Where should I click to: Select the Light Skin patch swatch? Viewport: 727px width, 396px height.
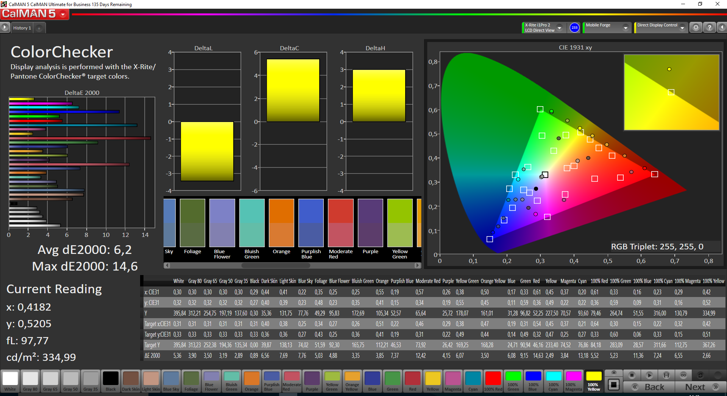pyautogui.click(x=151, y=381)
